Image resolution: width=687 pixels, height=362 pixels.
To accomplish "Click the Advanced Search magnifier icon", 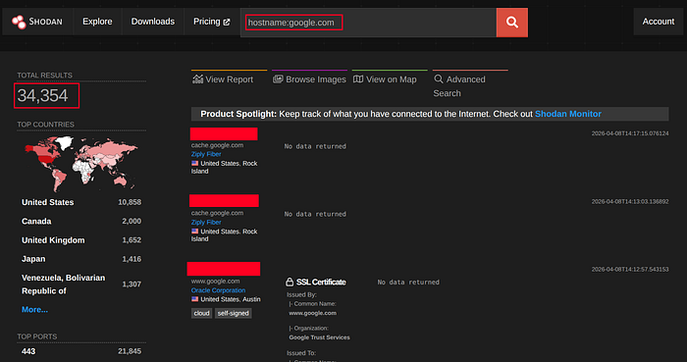I will coord(438,79).
